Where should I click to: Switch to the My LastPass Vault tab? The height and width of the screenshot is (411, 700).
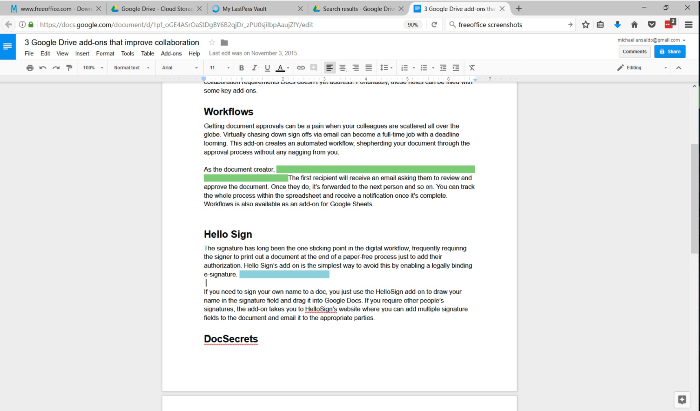[257, 9]
